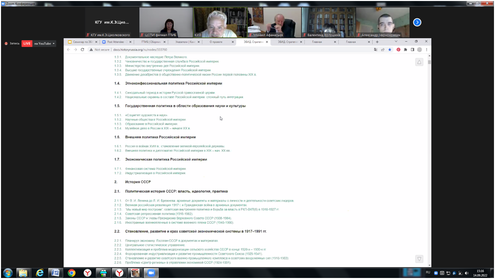
Task: Switch to the 'О проекте' browser tab
Action: [x=220, y=42]
